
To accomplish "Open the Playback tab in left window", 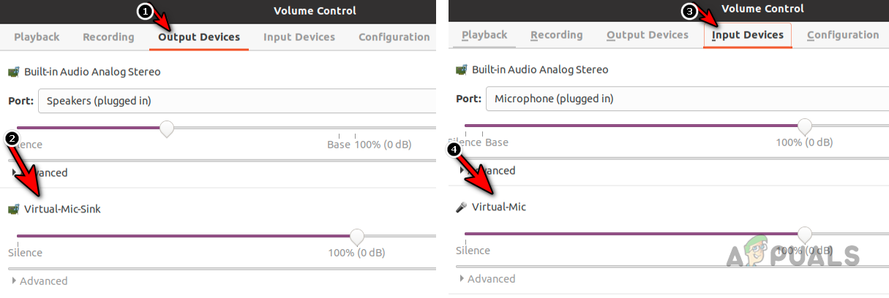I will click(x=37, y=37).
